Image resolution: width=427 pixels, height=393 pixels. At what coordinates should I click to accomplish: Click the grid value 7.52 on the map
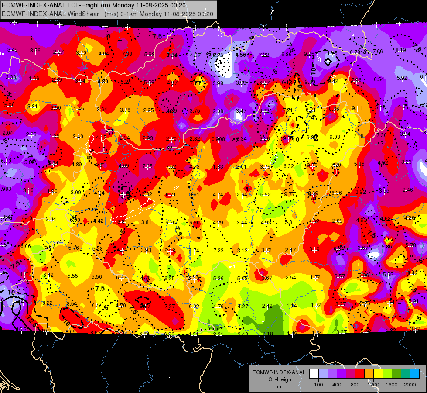(171, 167)
